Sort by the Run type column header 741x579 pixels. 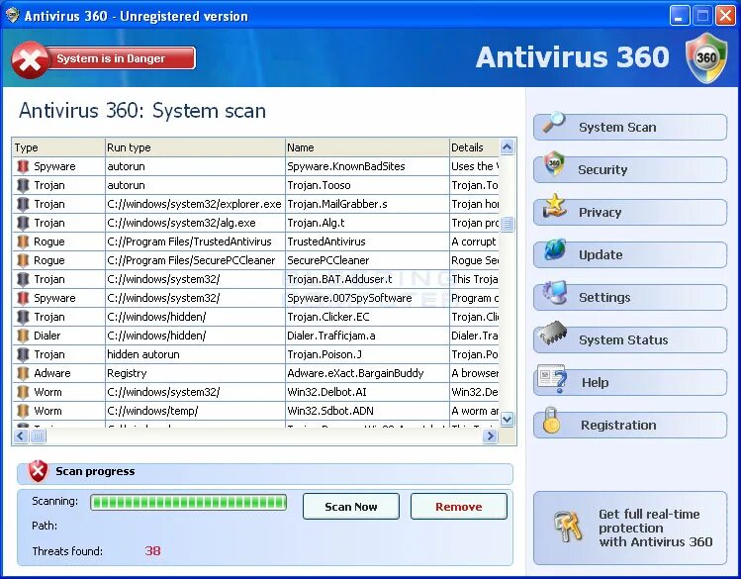click(195, 147)
